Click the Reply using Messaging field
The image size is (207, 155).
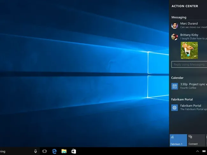(x=189, y=64)
